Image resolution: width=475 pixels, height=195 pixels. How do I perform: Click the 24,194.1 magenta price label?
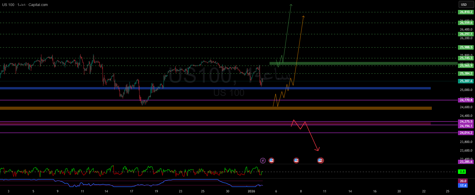466,126
